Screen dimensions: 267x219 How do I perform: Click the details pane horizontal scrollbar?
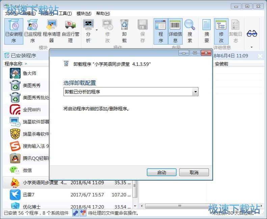click(x=180, y=206)
